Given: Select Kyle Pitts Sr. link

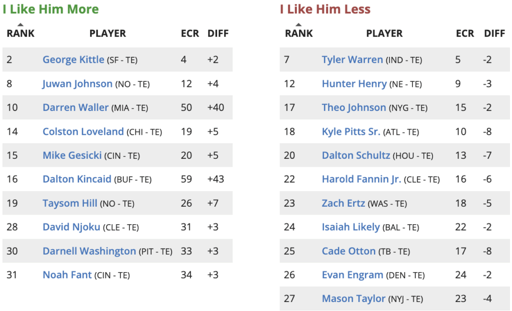Looking at the screenshot, I should pos(351,132).
